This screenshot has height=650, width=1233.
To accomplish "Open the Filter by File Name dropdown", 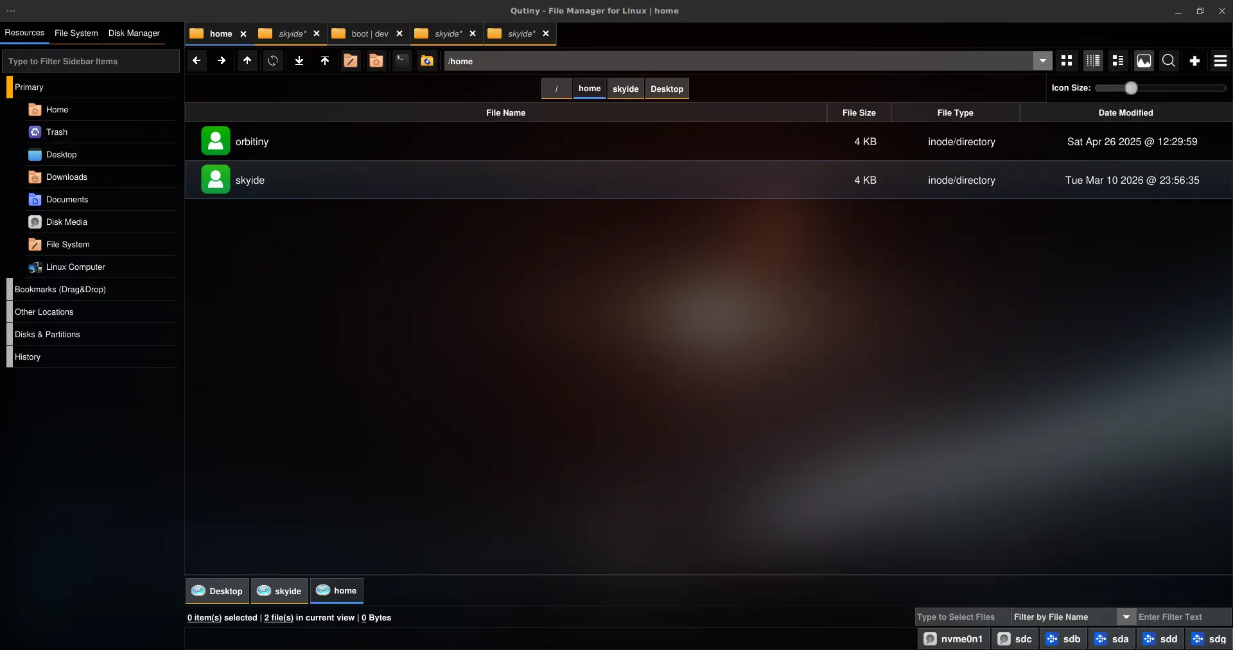I will (1126, 617).
